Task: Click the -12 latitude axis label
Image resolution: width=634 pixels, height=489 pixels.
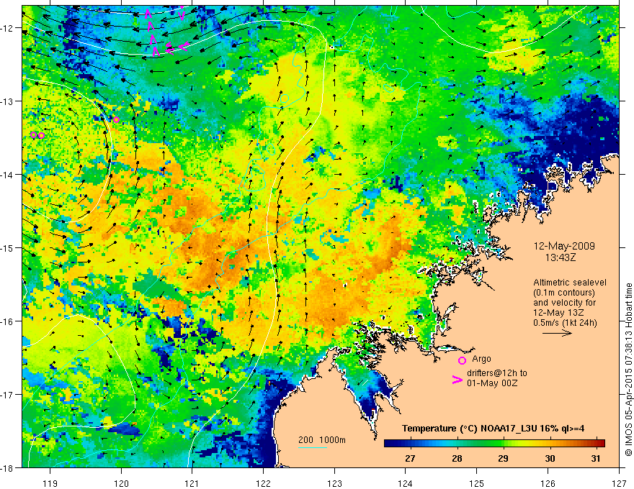Action: click(x=7, y=28)
